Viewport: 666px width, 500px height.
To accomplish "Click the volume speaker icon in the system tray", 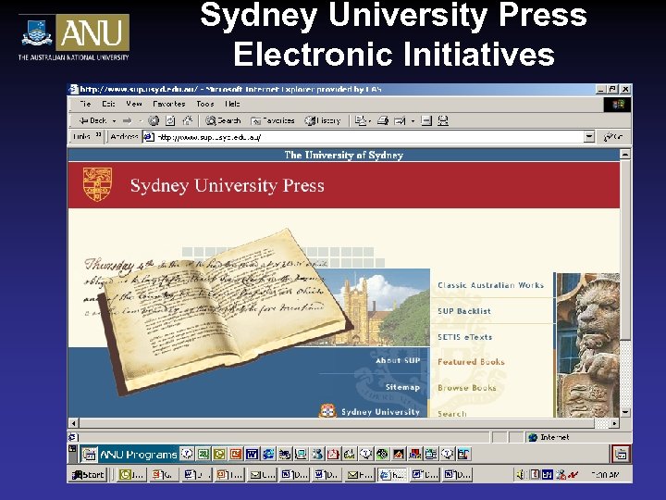I will 521,474.
